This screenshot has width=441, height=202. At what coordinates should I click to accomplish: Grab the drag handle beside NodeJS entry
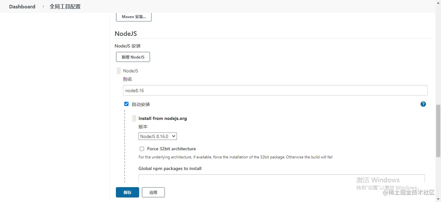coord(119,71)
